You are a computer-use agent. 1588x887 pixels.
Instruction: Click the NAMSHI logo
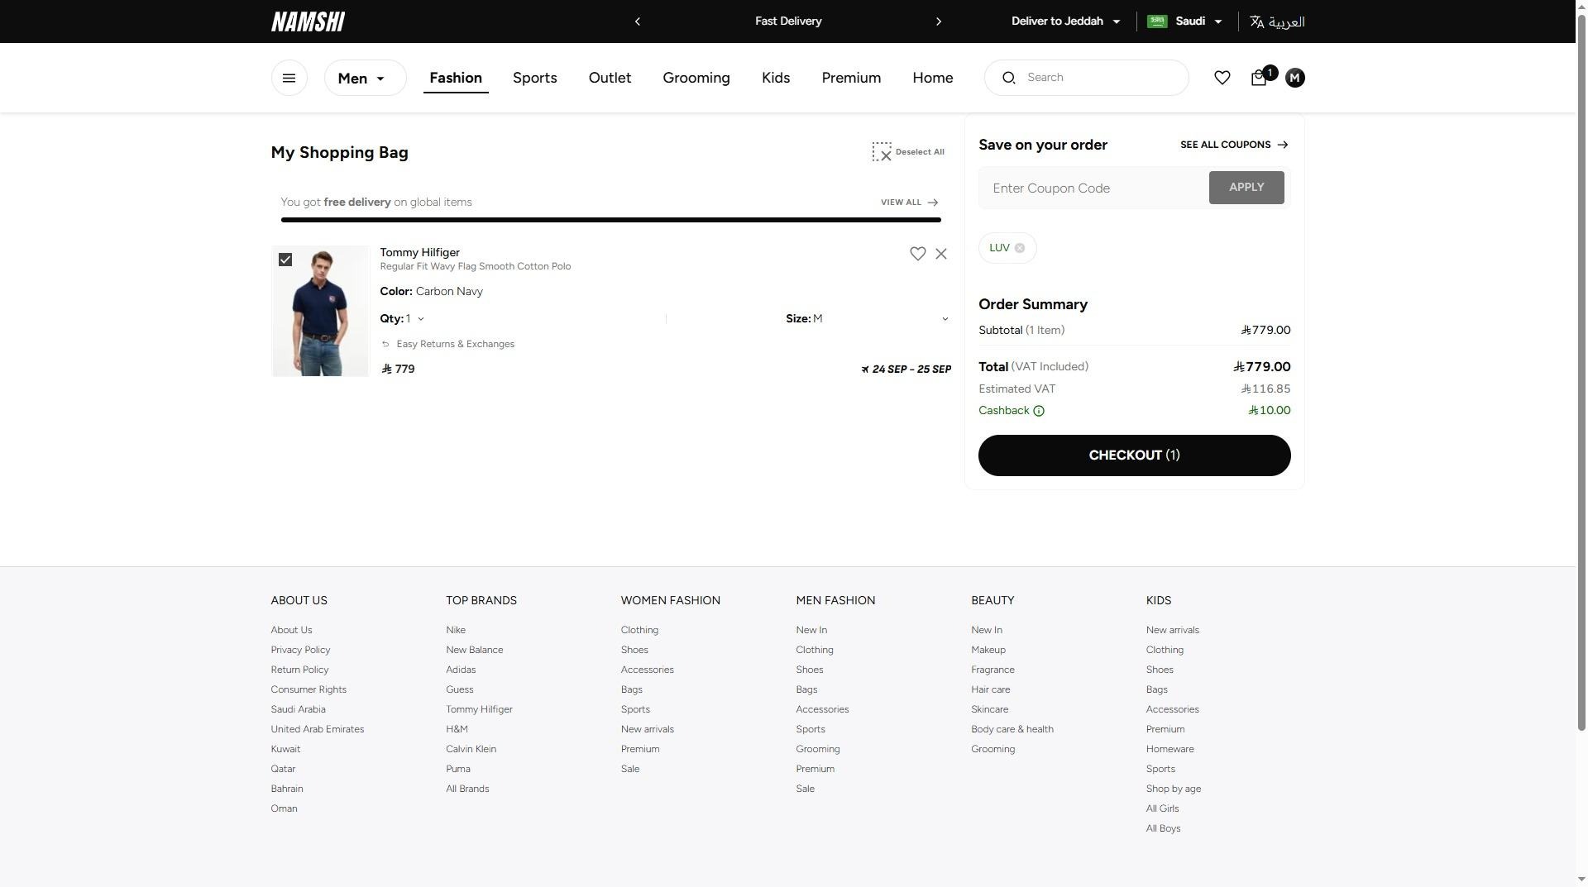point(308,21)
